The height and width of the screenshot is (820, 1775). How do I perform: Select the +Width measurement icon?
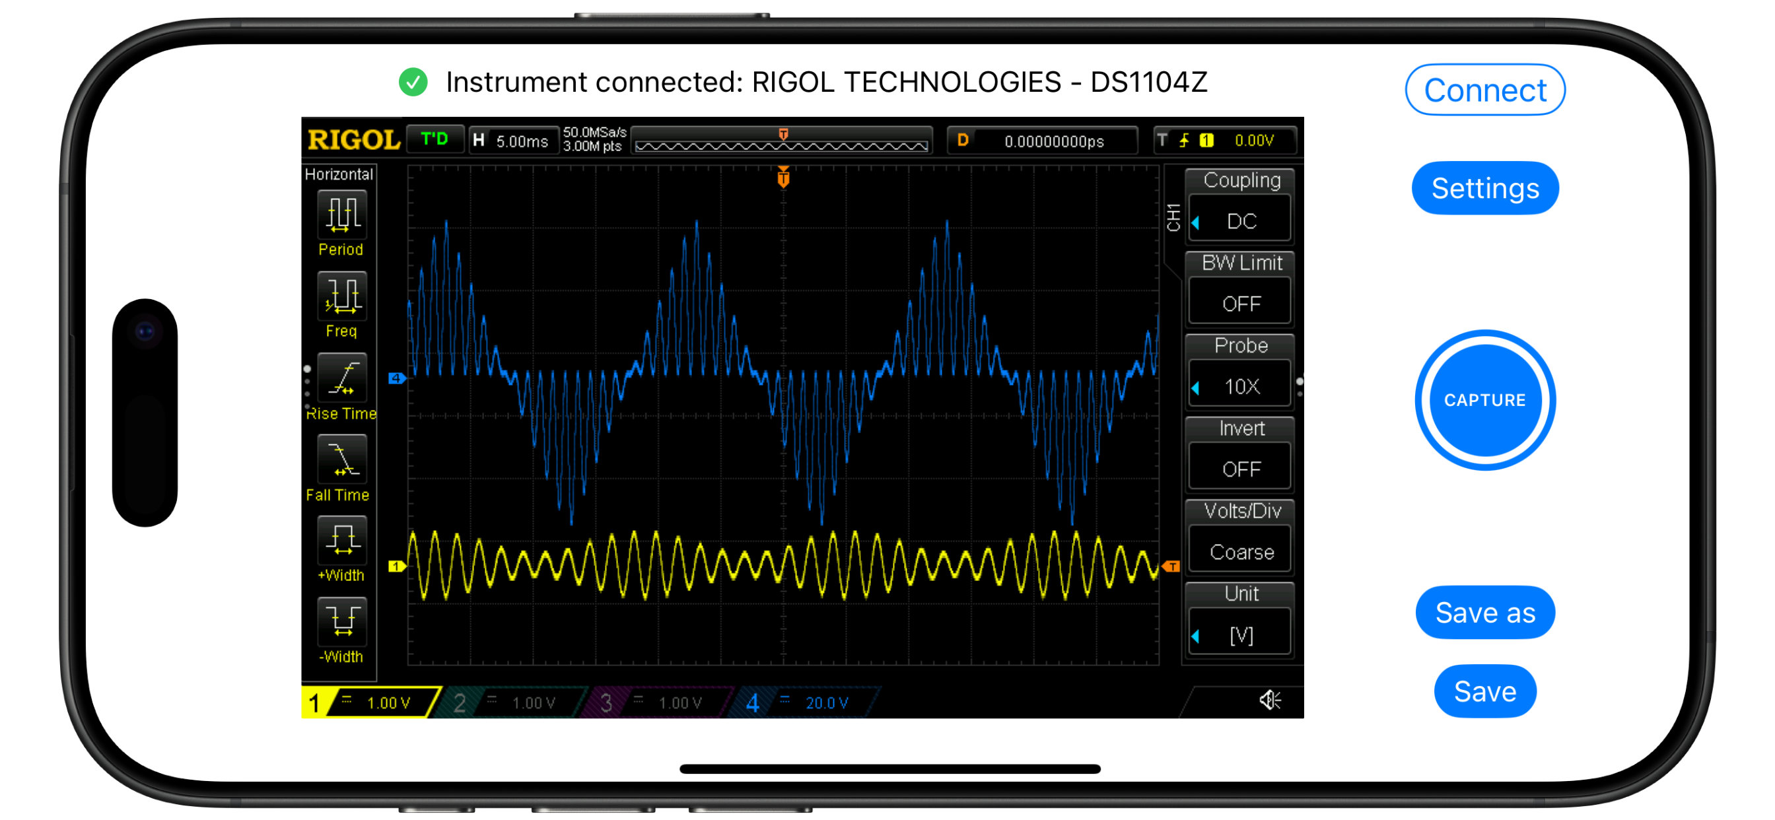point(342,541)
